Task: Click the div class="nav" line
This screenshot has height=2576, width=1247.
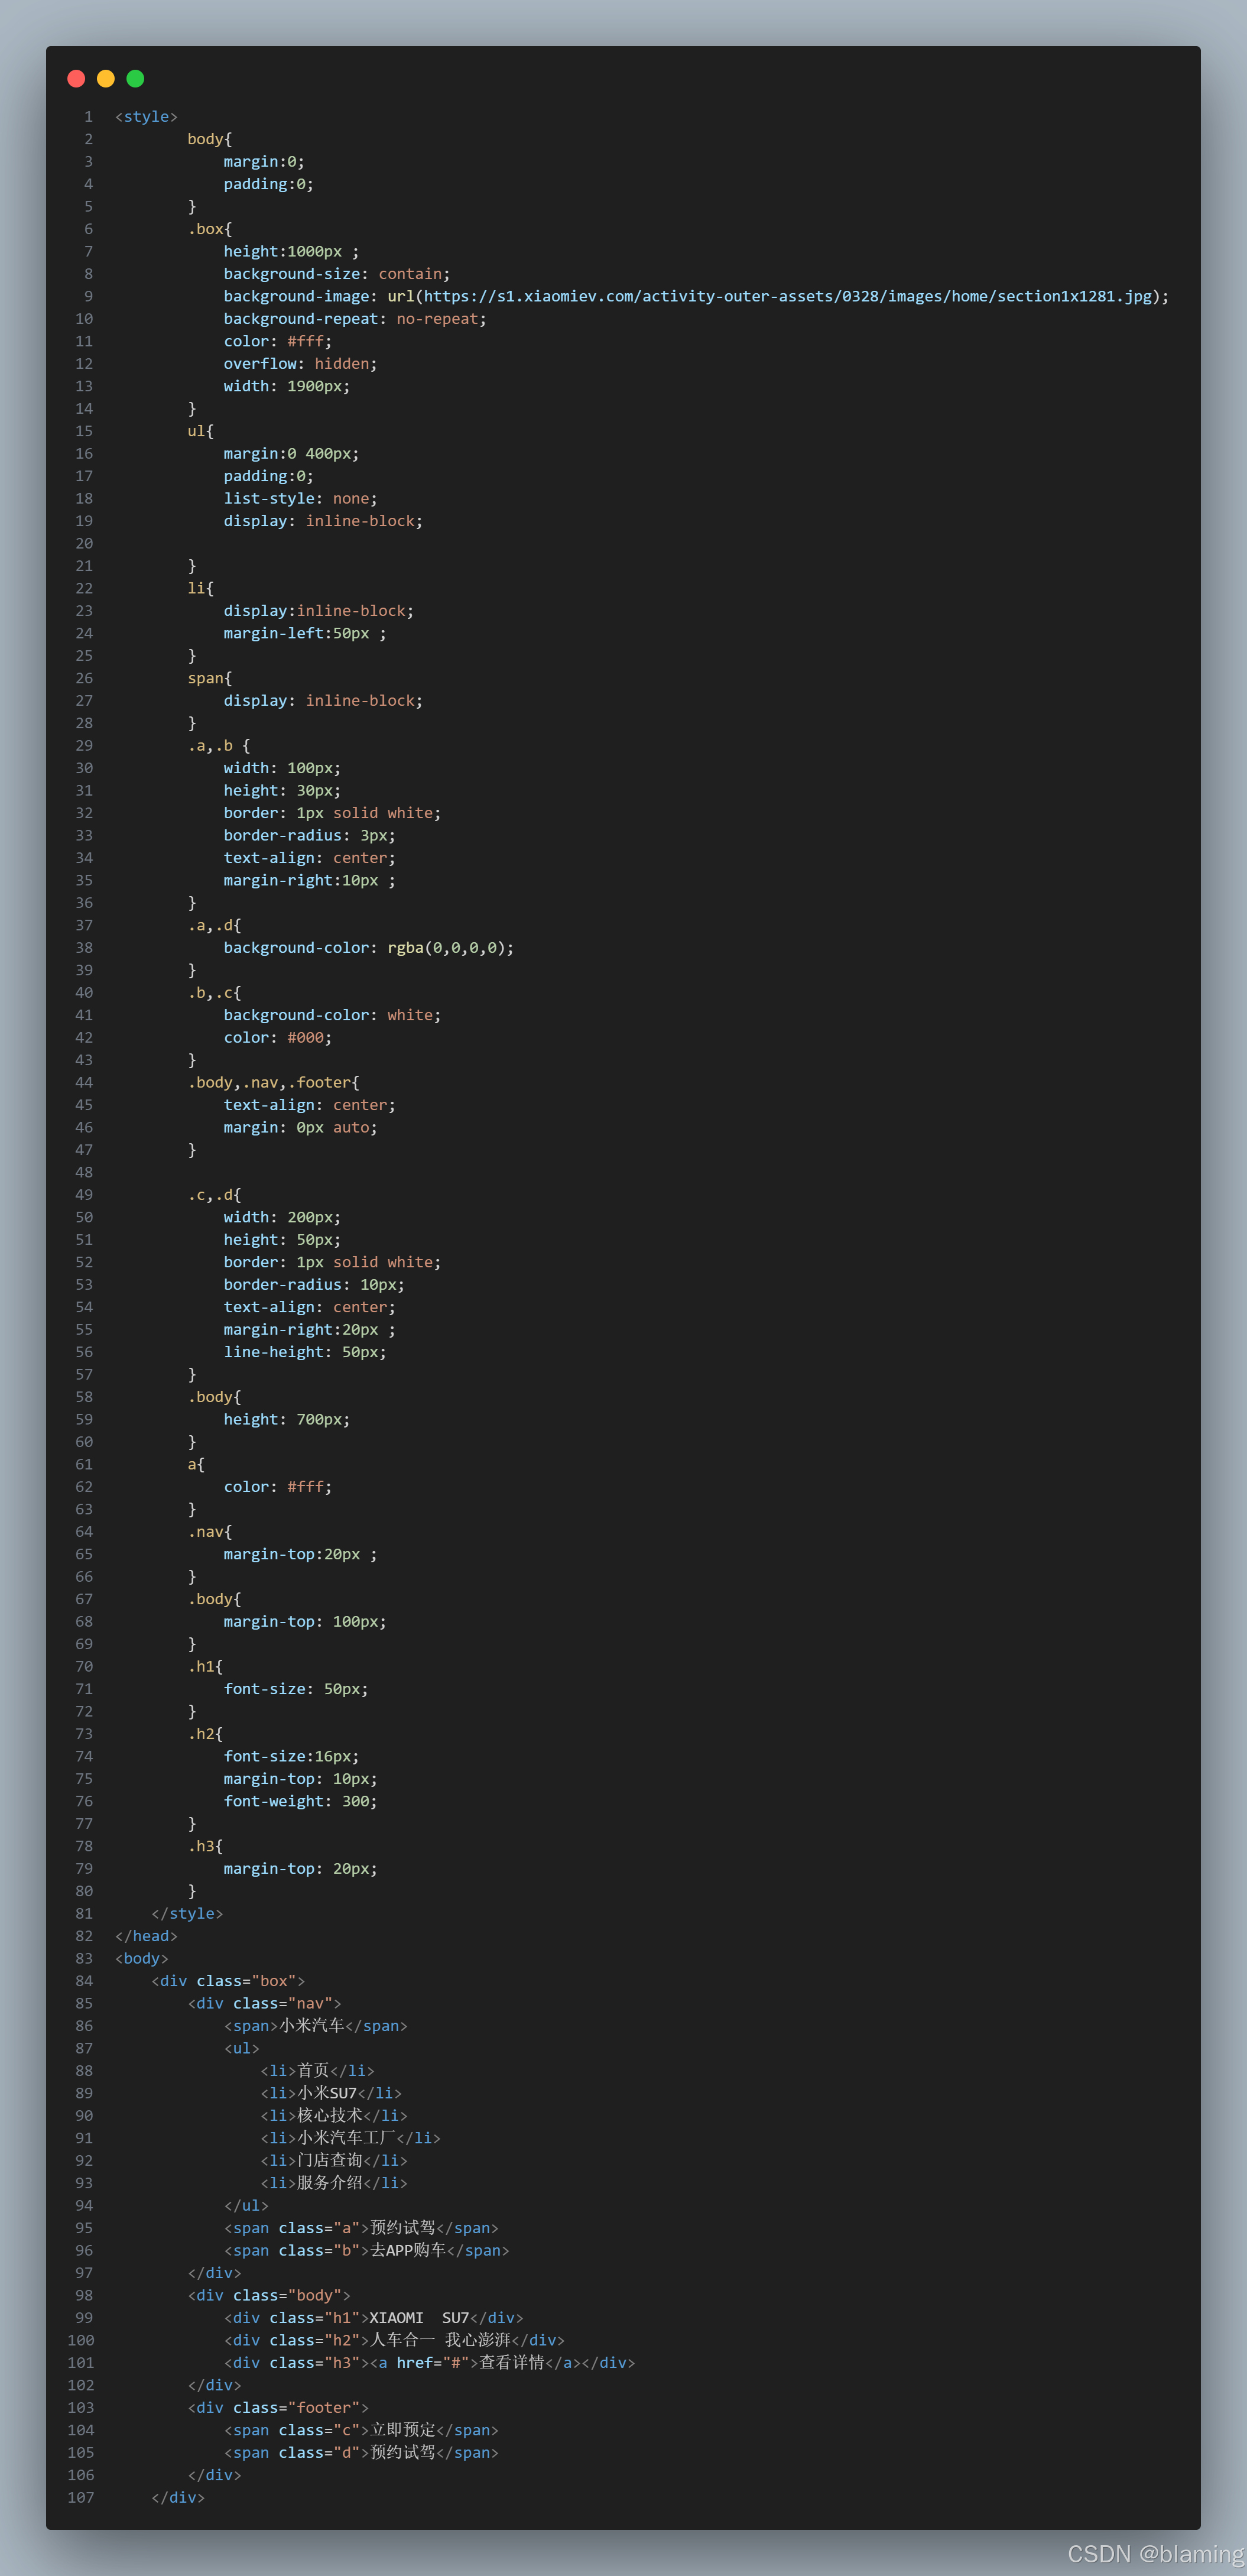Action: pos(265,2003)
